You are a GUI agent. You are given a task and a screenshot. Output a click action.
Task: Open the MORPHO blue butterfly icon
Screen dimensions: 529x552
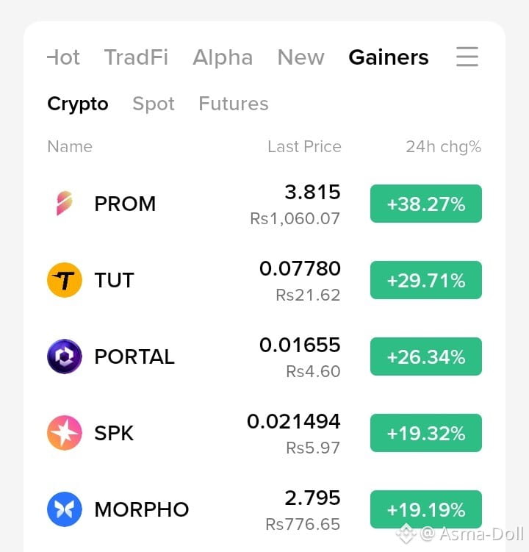[65, 509]
